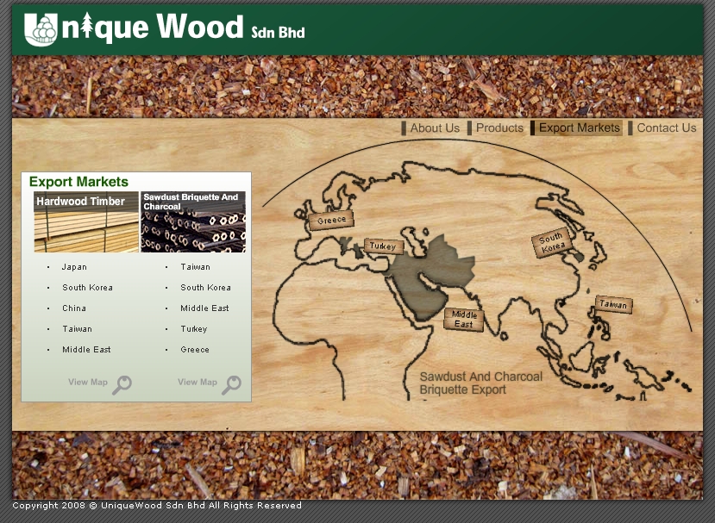Open the Contact Us menu item

click(x=666, y=128)
